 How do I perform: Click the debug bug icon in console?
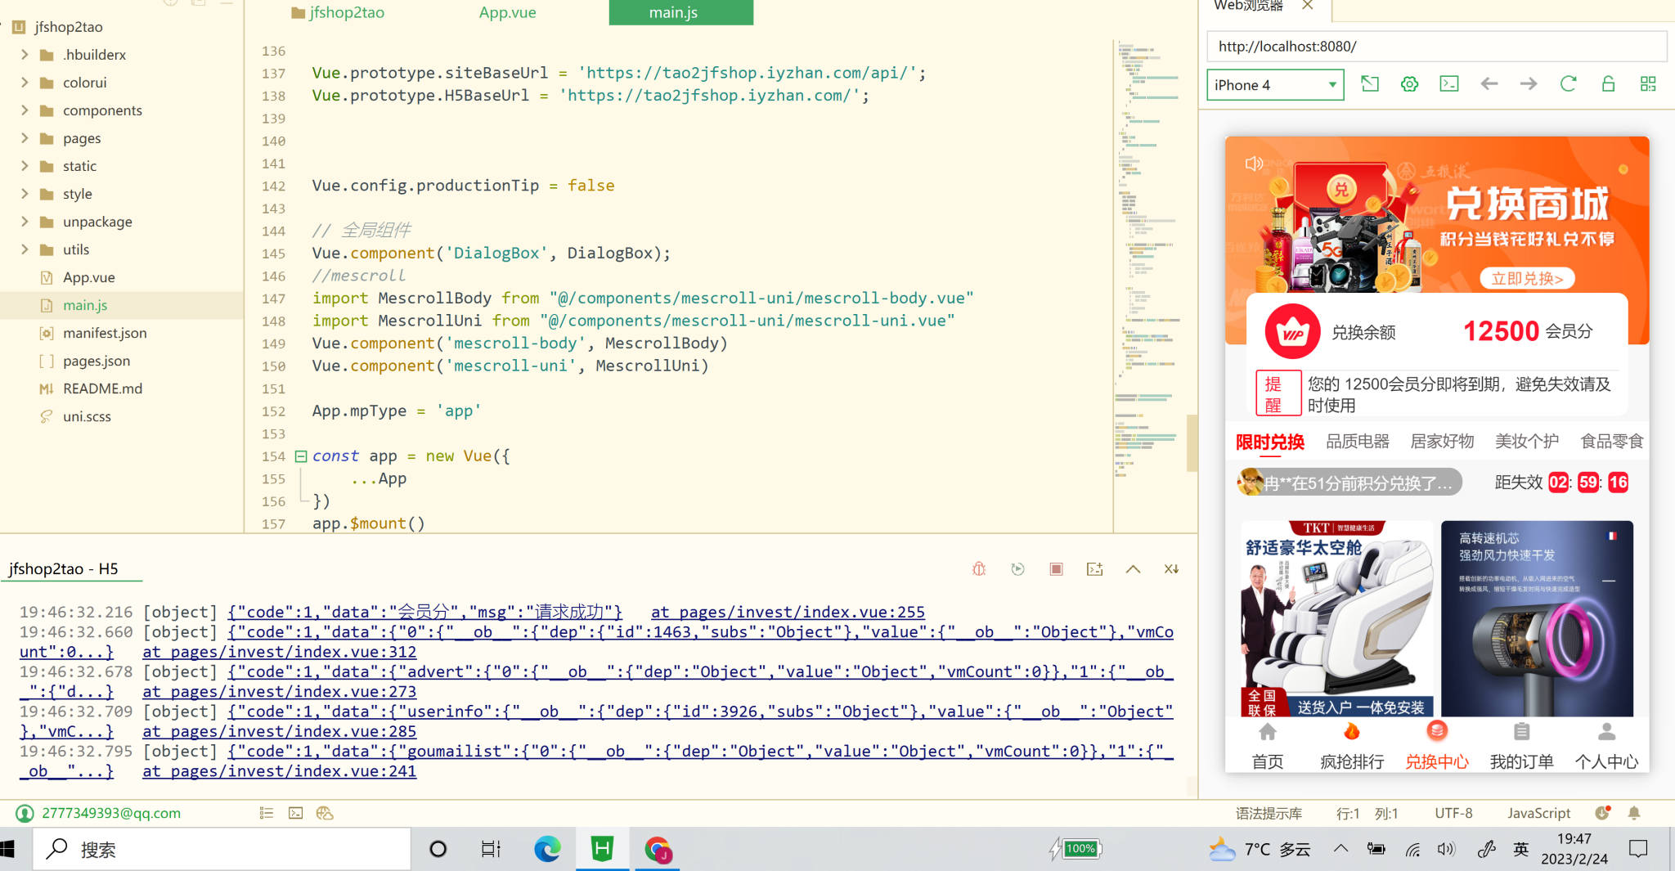[979, 569]
